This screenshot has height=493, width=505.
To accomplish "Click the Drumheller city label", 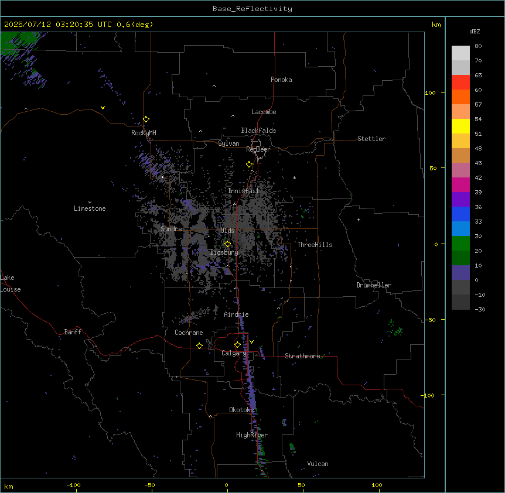I will (x=374, y=285).
